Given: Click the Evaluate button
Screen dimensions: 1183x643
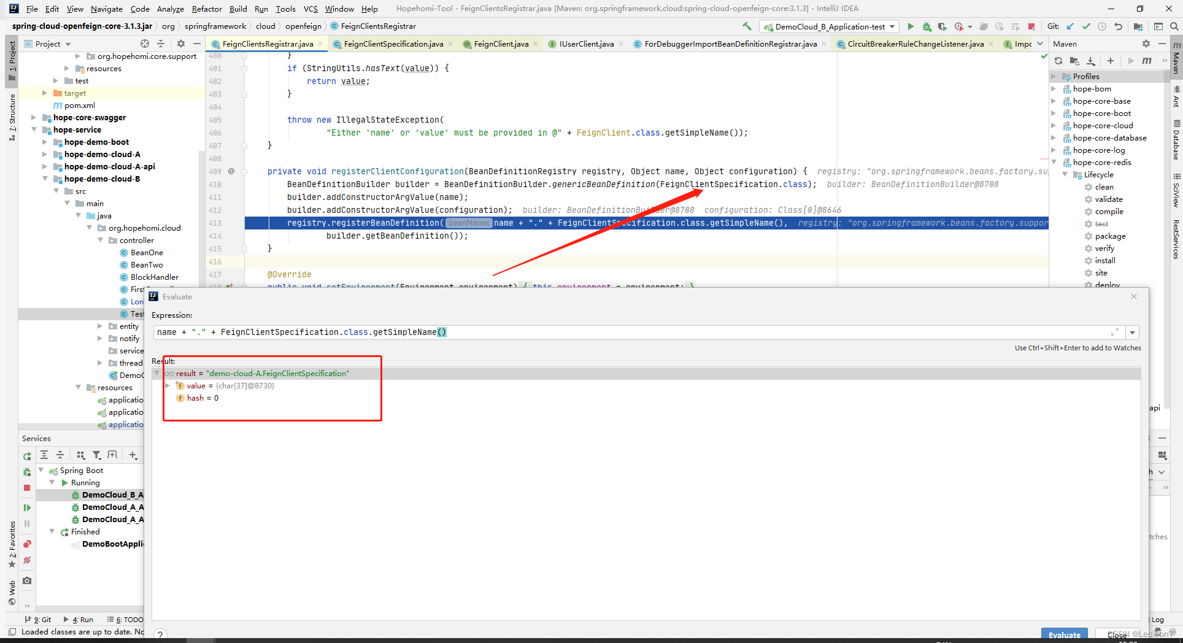Looking at the screenshot, I should (1065, 635).
